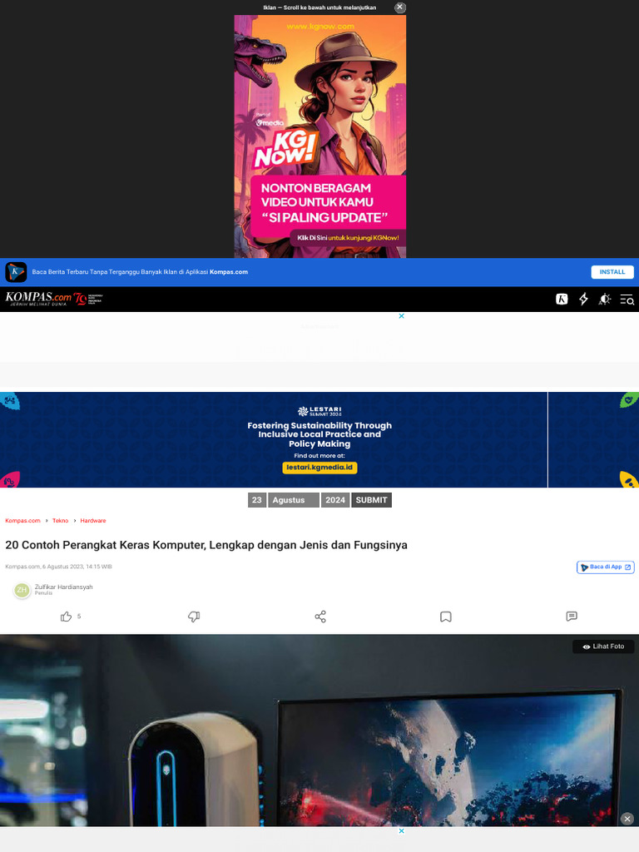Open the computer setup article photo
The image size is (639, 852).
[x=319, y=731]
